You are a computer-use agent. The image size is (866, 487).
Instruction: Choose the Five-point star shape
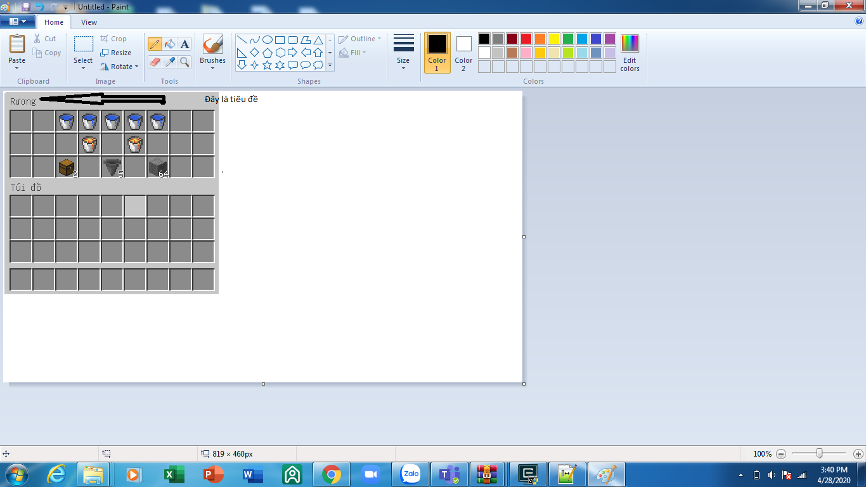click(268, 65)
